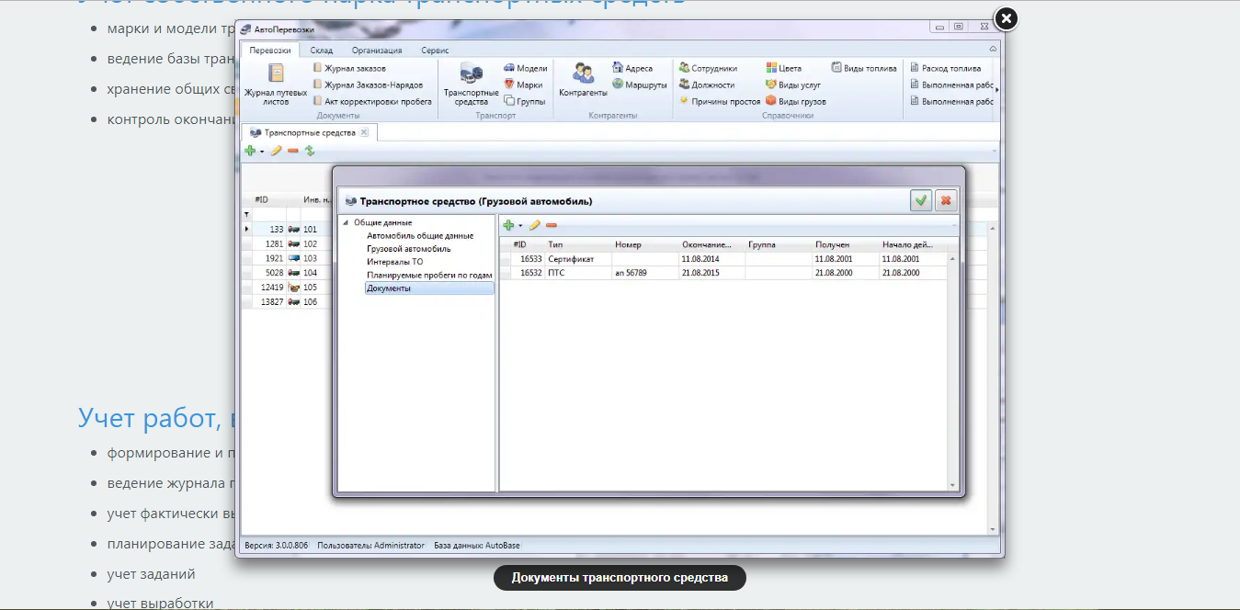Expand dropdown arrow beside dialog's green plus
1240x610 pixels.
(520, 226)
